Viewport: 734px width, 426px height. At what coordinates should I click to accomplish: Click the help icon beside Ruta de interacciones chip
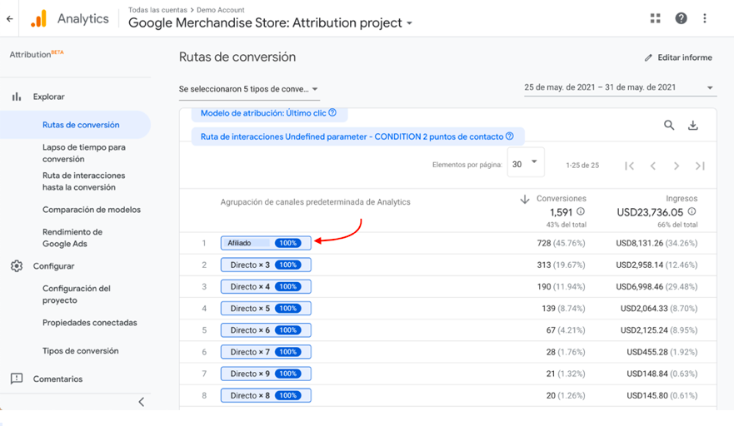[510, 136]
